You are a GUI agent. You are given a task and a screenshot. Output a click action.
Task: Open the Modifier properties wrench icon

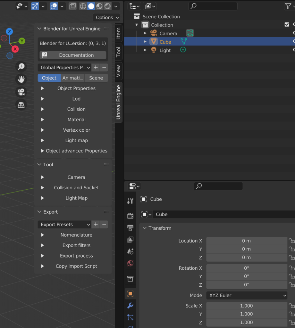coord(130,306)
